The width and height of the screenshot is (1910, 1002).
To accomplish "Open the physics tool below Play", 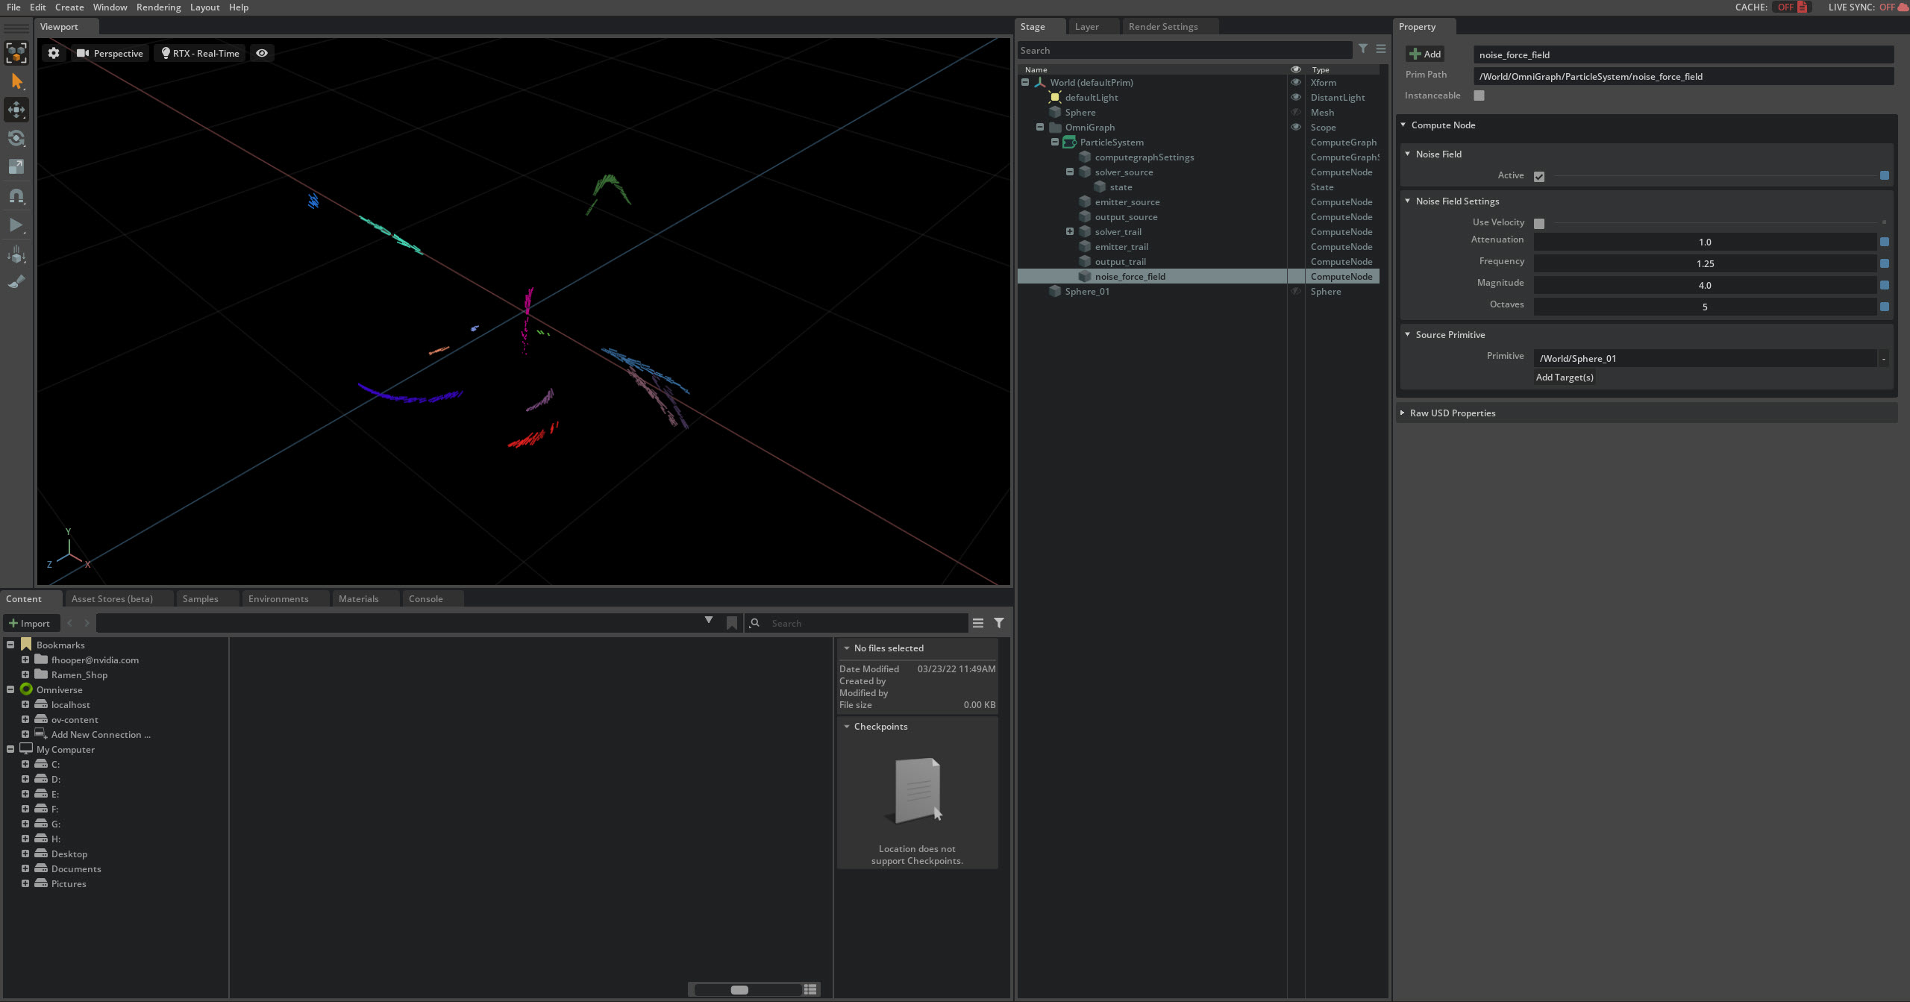I will click(x=16, y=254).
